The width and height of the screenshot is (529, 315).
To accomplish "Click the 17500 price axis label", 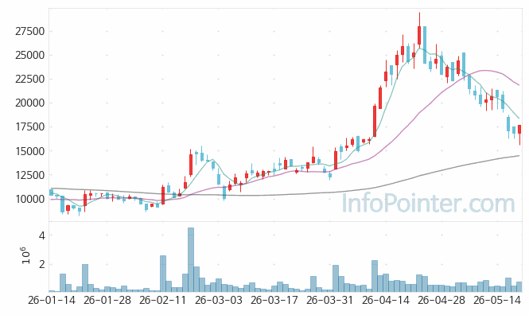I will tap(29, 127).
